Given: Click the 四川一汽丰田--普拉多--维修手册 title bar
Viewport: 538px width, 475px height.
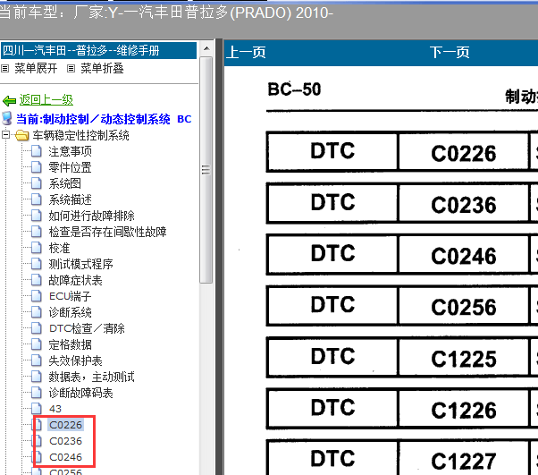Looking at the screenshot, I should pyautogui.click(x=99, y=50).
